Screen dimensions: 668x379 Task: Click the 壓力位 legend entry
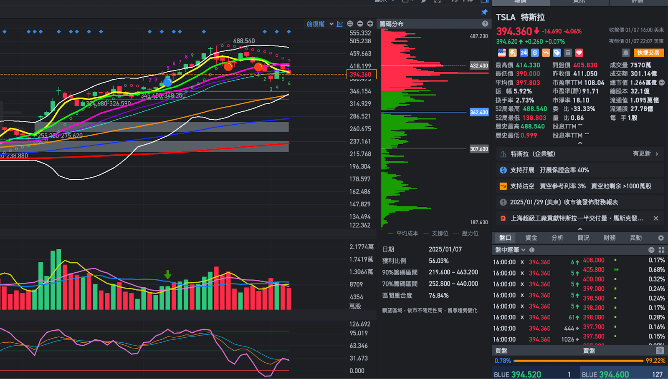pos(466,233)
